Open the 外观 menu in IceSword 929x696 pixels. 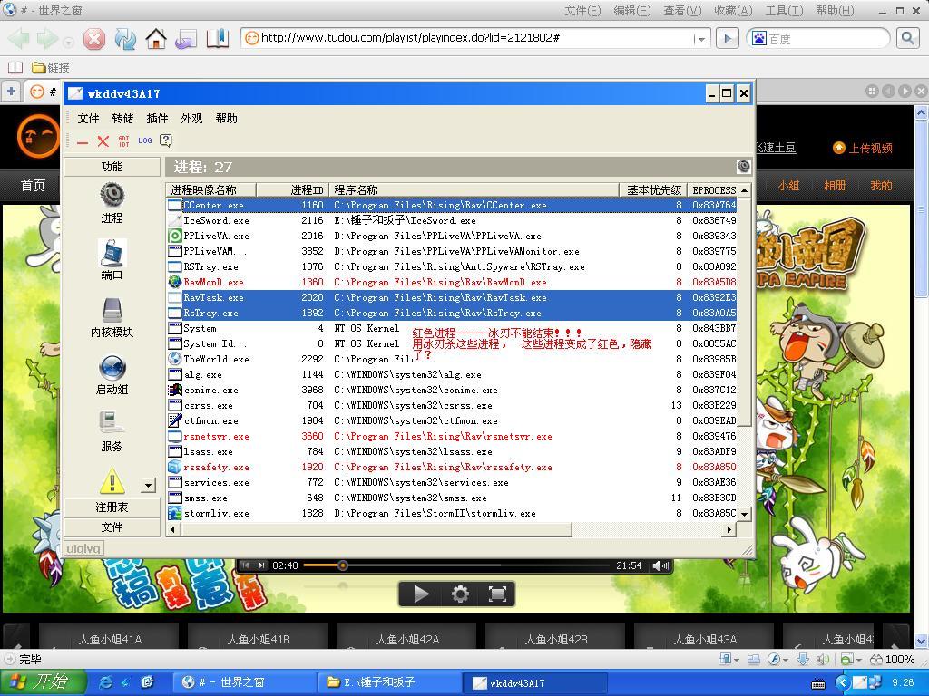(191, 119)
